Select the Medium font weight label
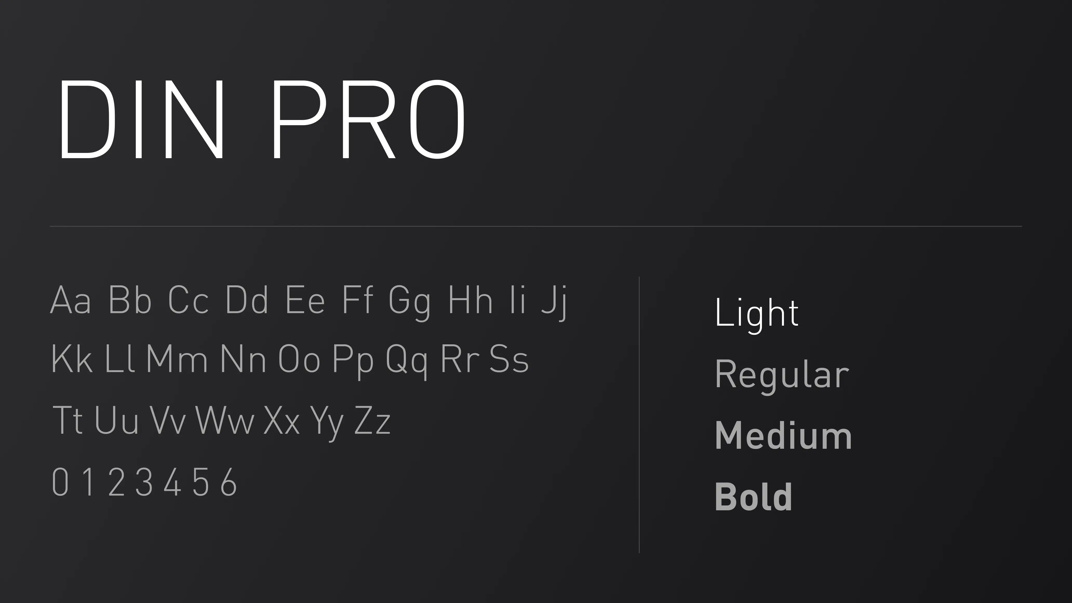 point(783,436)
